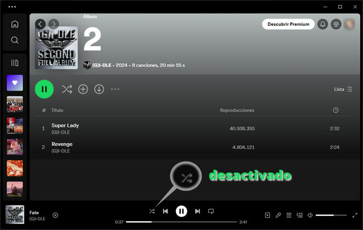
Task: Open (G)I-DLE artist under Super Lady
Action: (x=60, y=132)
